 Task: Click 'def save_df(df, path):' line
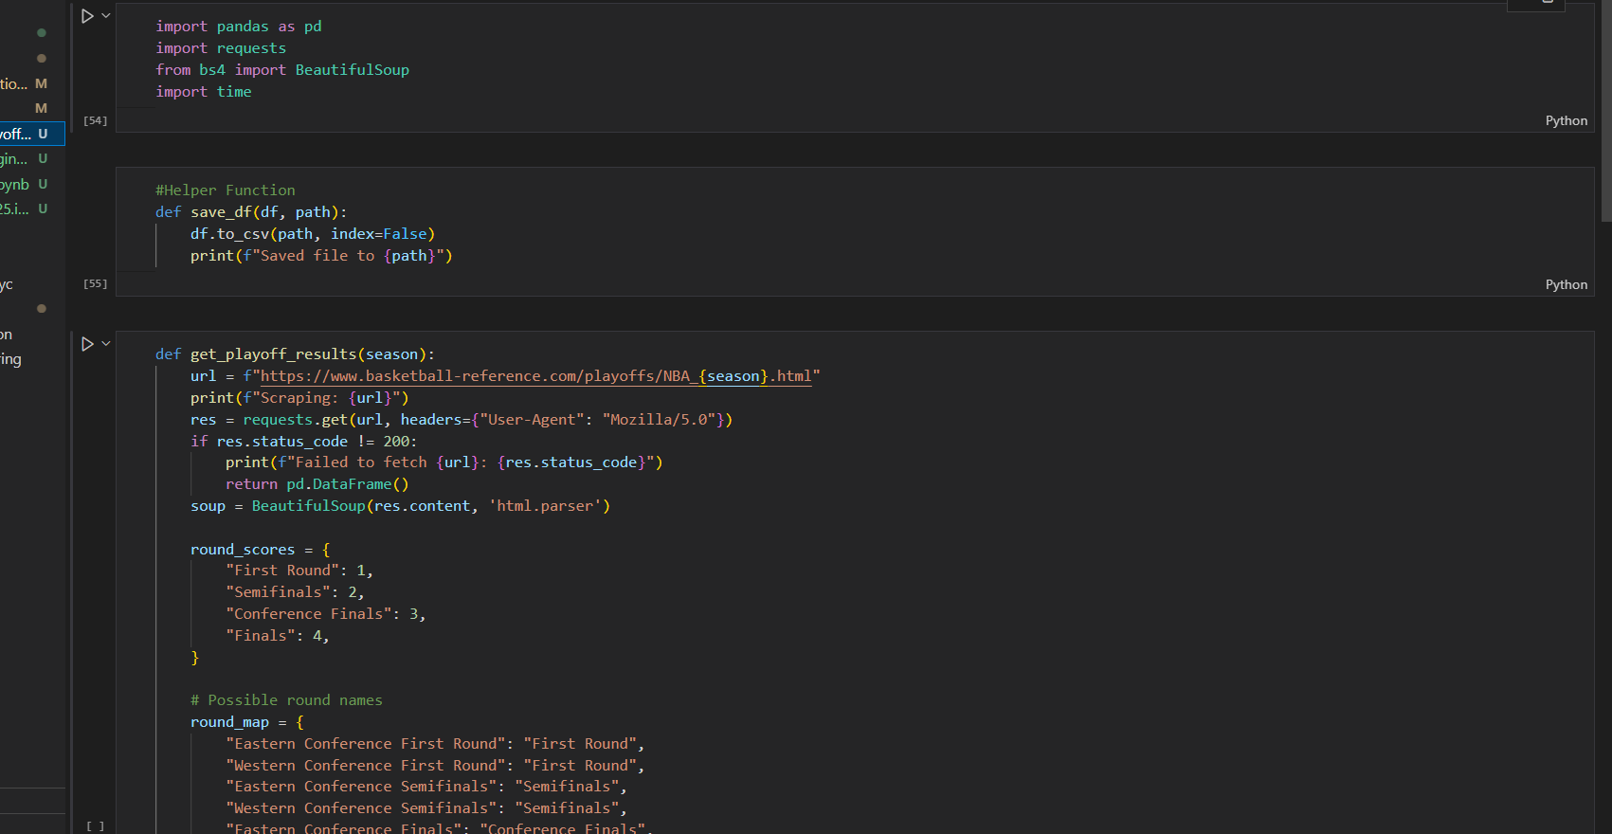tap(251, 212)
